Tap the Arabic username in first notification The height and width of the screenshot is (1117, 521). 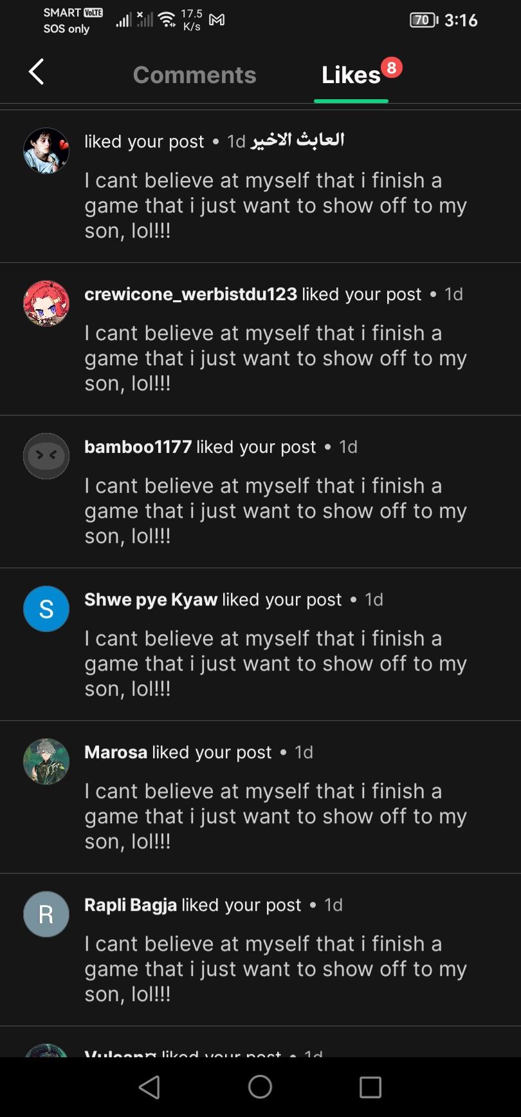298,140
